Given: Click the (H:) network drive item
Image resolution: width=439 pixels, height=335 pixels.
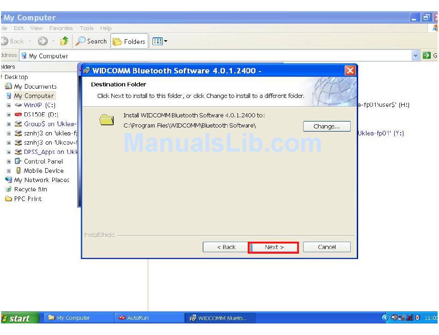Looking at the screenshot, I should 384,105.
